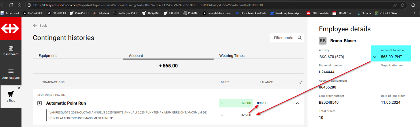Click the SBB logo in sidebar
The width and height of the screenshot is (420, 127).
(10, 29)
